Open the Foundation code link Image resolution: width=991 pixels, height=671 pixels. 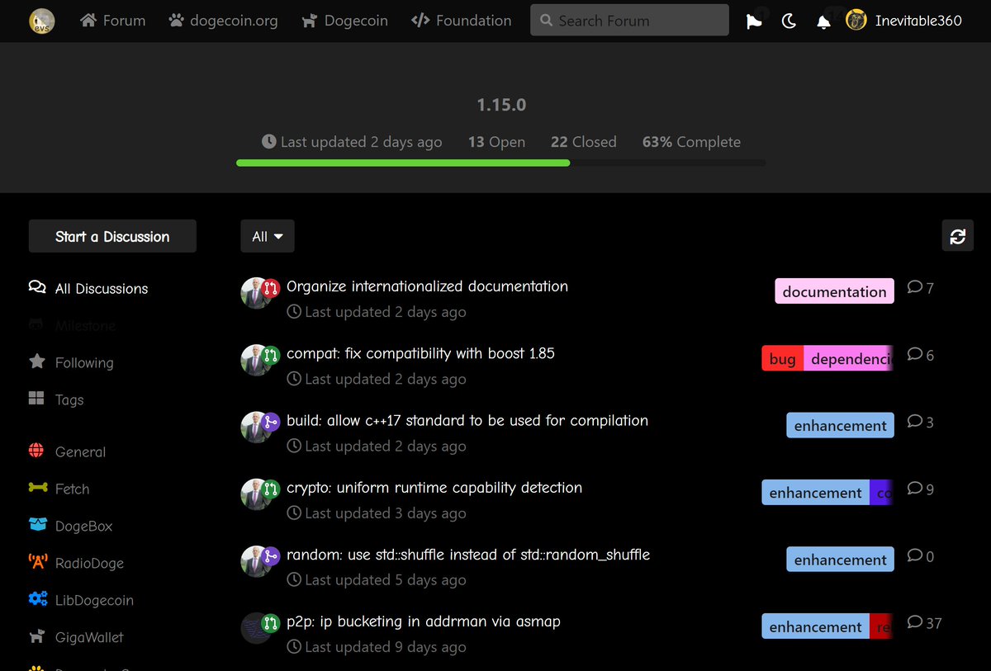461,21
